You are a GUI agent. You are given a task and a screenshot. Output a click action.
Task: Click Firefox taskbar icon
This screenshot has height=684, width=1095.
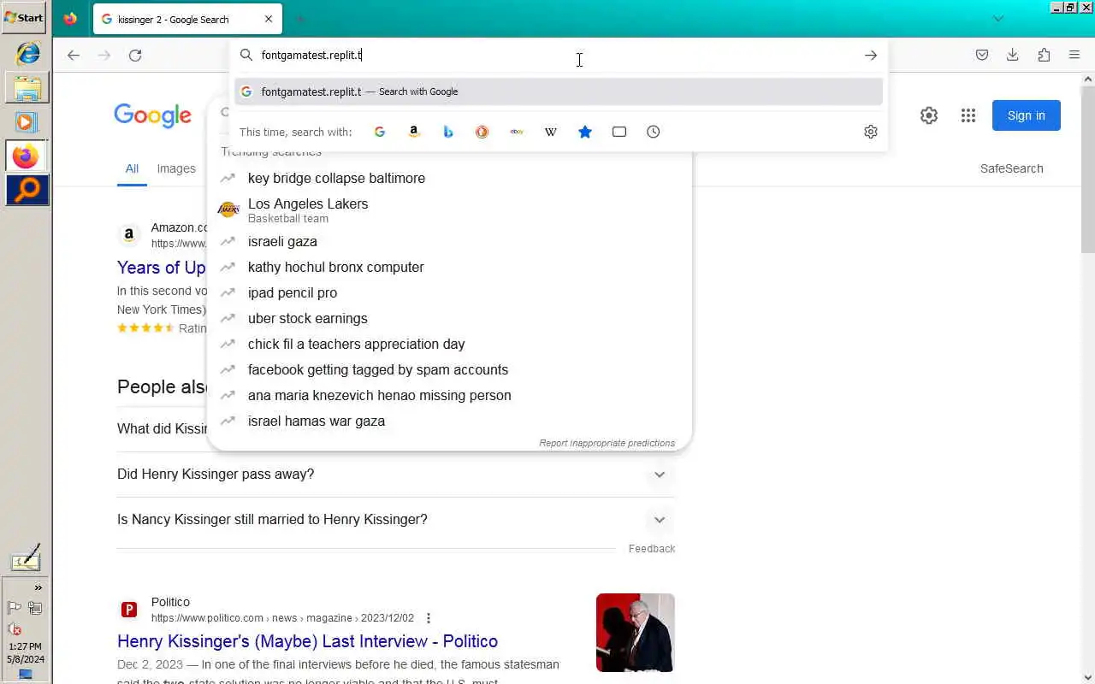27,156
